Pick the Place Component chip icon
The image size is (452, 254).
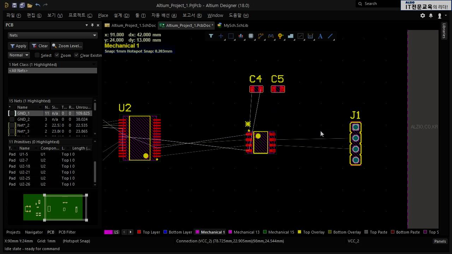[251, 36]
